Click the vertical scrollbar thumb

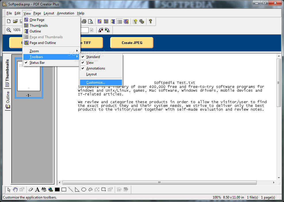(x=279, y=83)
